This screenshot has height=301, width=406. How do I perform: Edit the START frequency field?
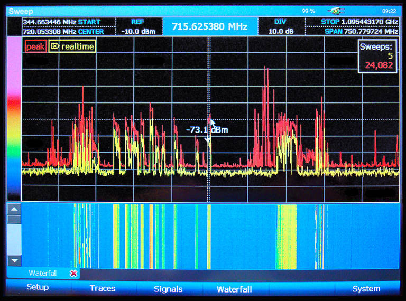click(61, 22)
